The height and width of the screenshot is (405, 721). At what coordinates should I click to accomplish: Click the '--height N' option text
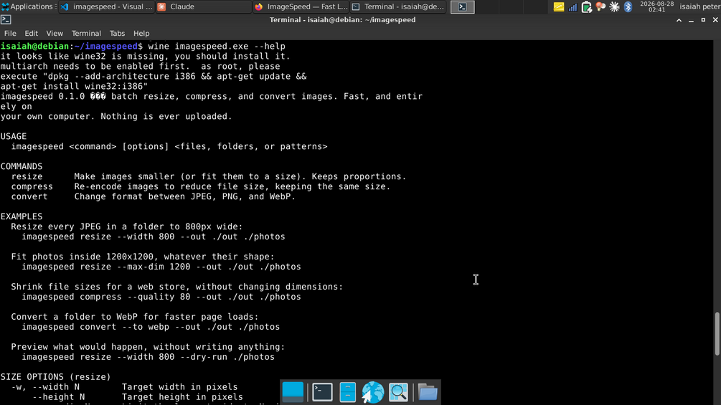point(58,396)
